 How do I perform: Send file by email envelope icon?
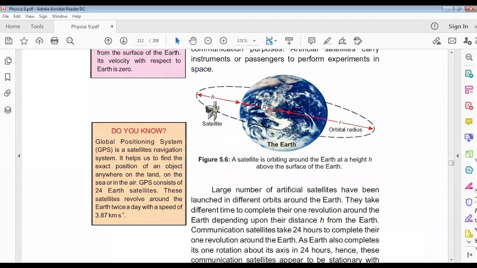(x=452, y=41)
